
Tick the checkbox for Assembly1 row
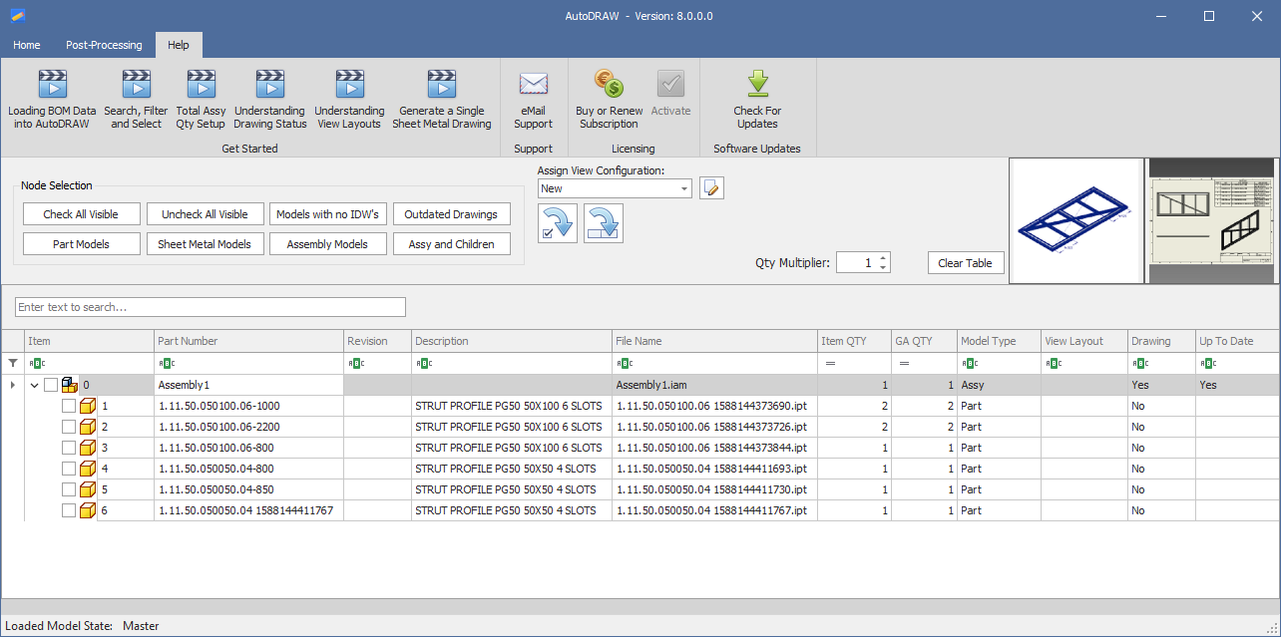tap(51, 385)
